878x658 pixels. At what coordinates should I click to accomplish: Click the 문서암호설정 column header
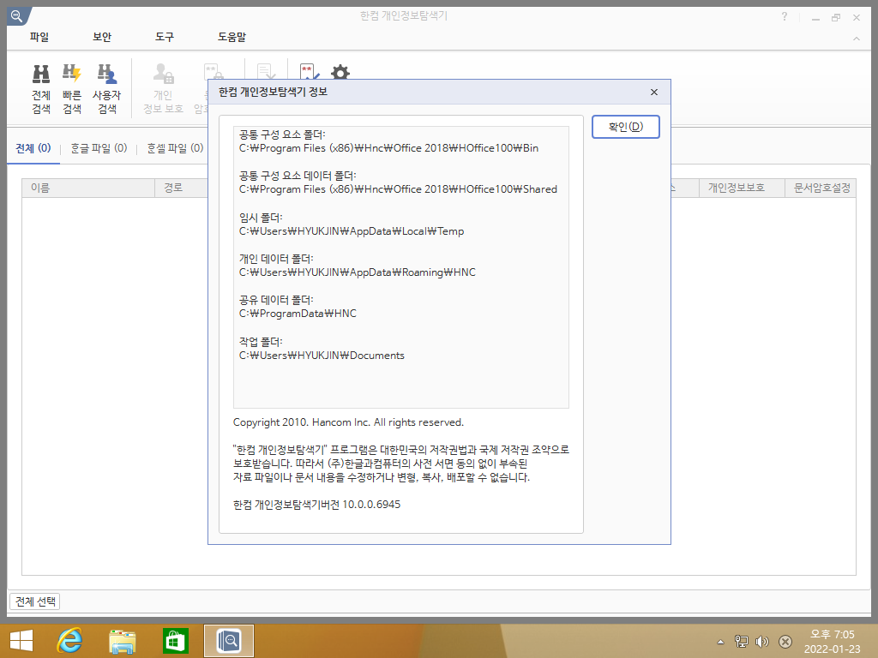821,188
